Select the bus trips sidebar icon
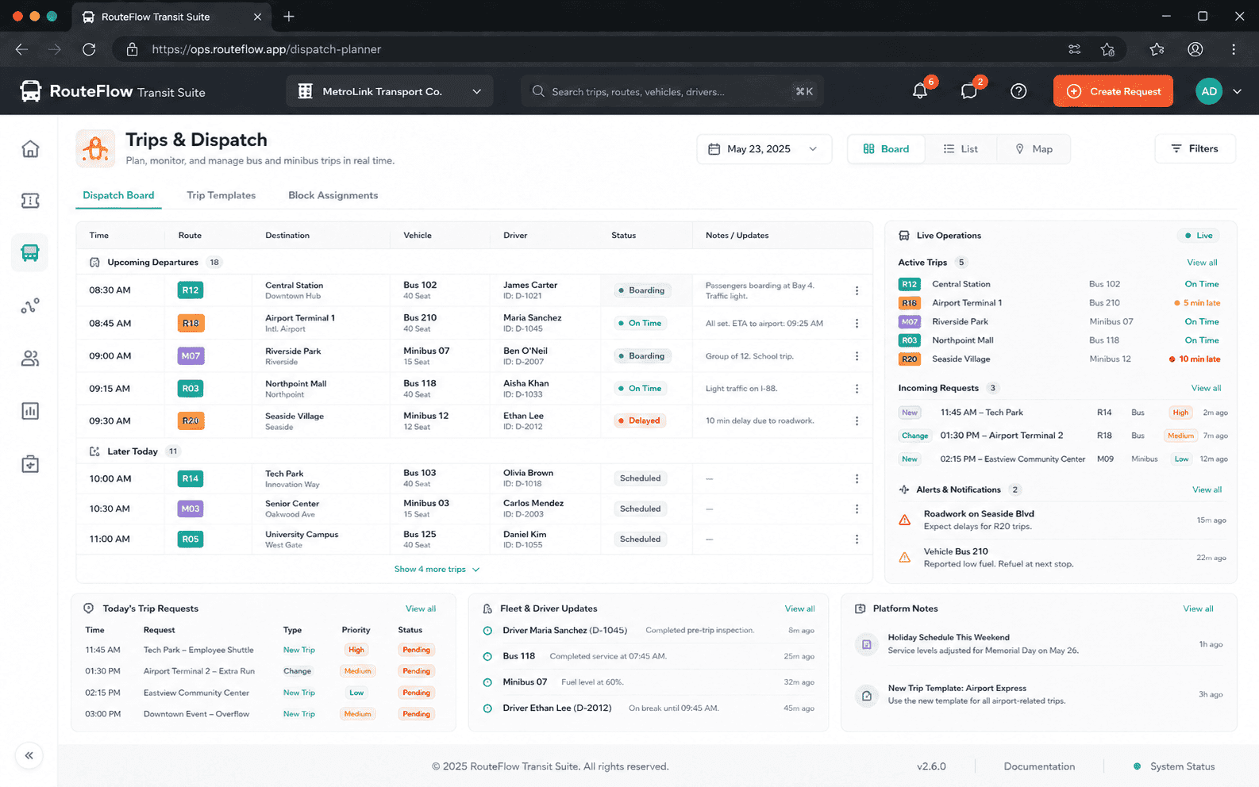The image size is (1259, 787). pyautogui.click(x=30, y=253)
